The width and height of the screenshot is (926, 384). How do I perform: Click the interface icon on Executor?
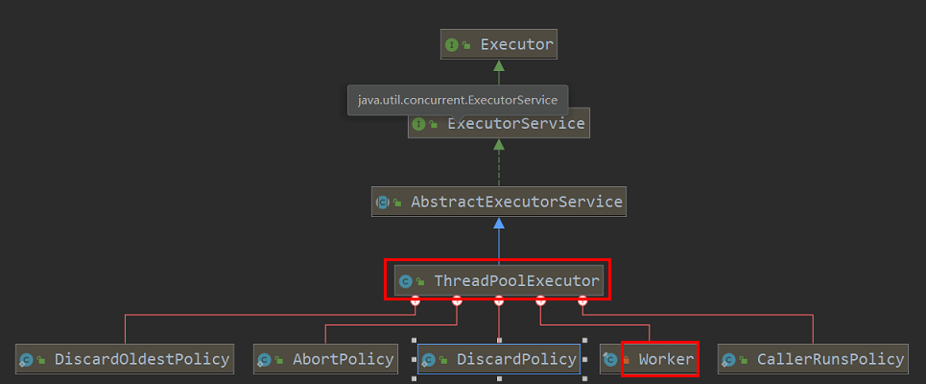(x=452, y=45)
